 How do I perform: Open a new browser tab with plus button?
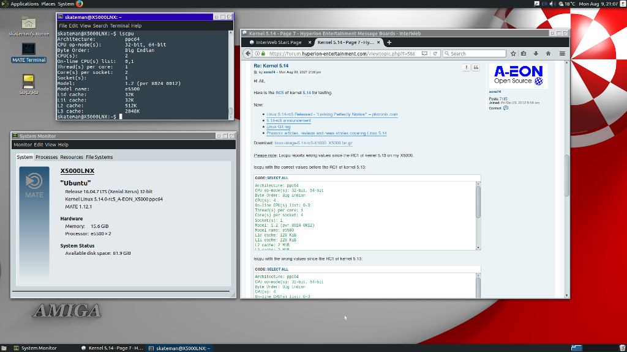click(x=389, y=42)
